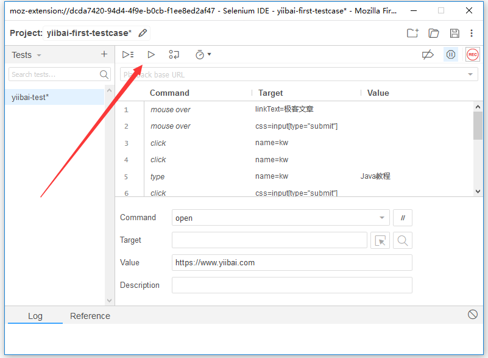Save the project
Screen dimensions: 488x358
coord(454,34)
